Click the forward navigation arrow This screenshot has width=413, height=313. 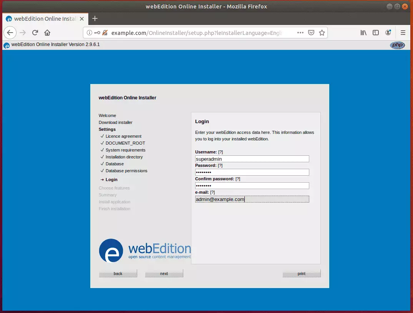click(23, 33)
